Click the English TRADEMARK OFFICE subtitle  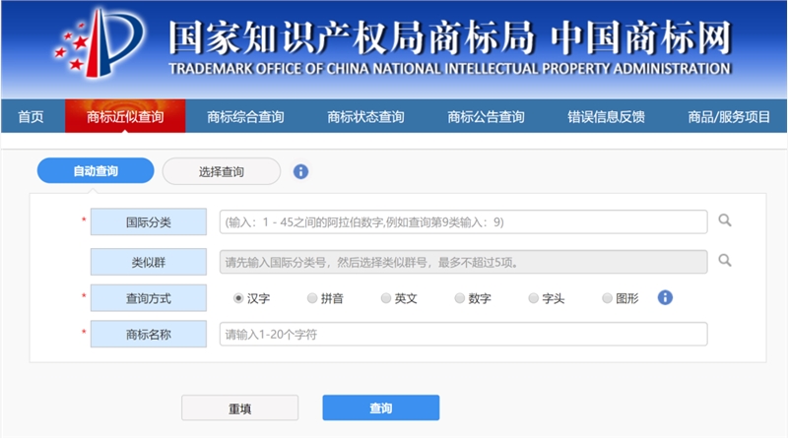click(450, 69)
